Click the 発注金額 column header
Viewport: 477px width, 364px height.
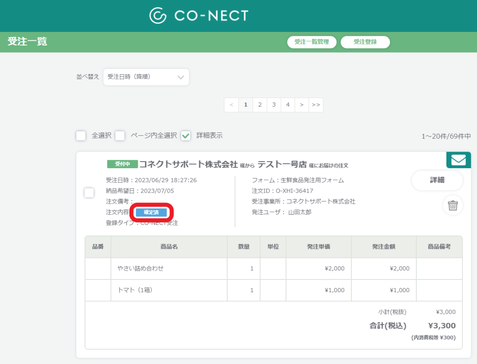383,247
